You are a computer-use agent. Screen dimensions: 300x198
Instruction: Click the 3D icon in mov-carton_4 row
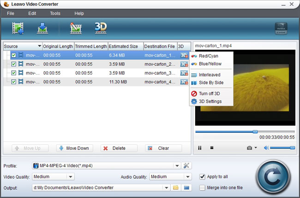184,82
